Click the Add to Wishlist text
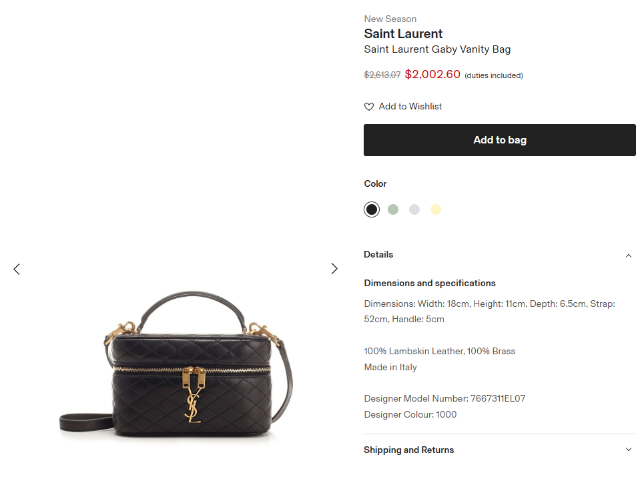Viewport: 644px width, 481px height. 410,107
